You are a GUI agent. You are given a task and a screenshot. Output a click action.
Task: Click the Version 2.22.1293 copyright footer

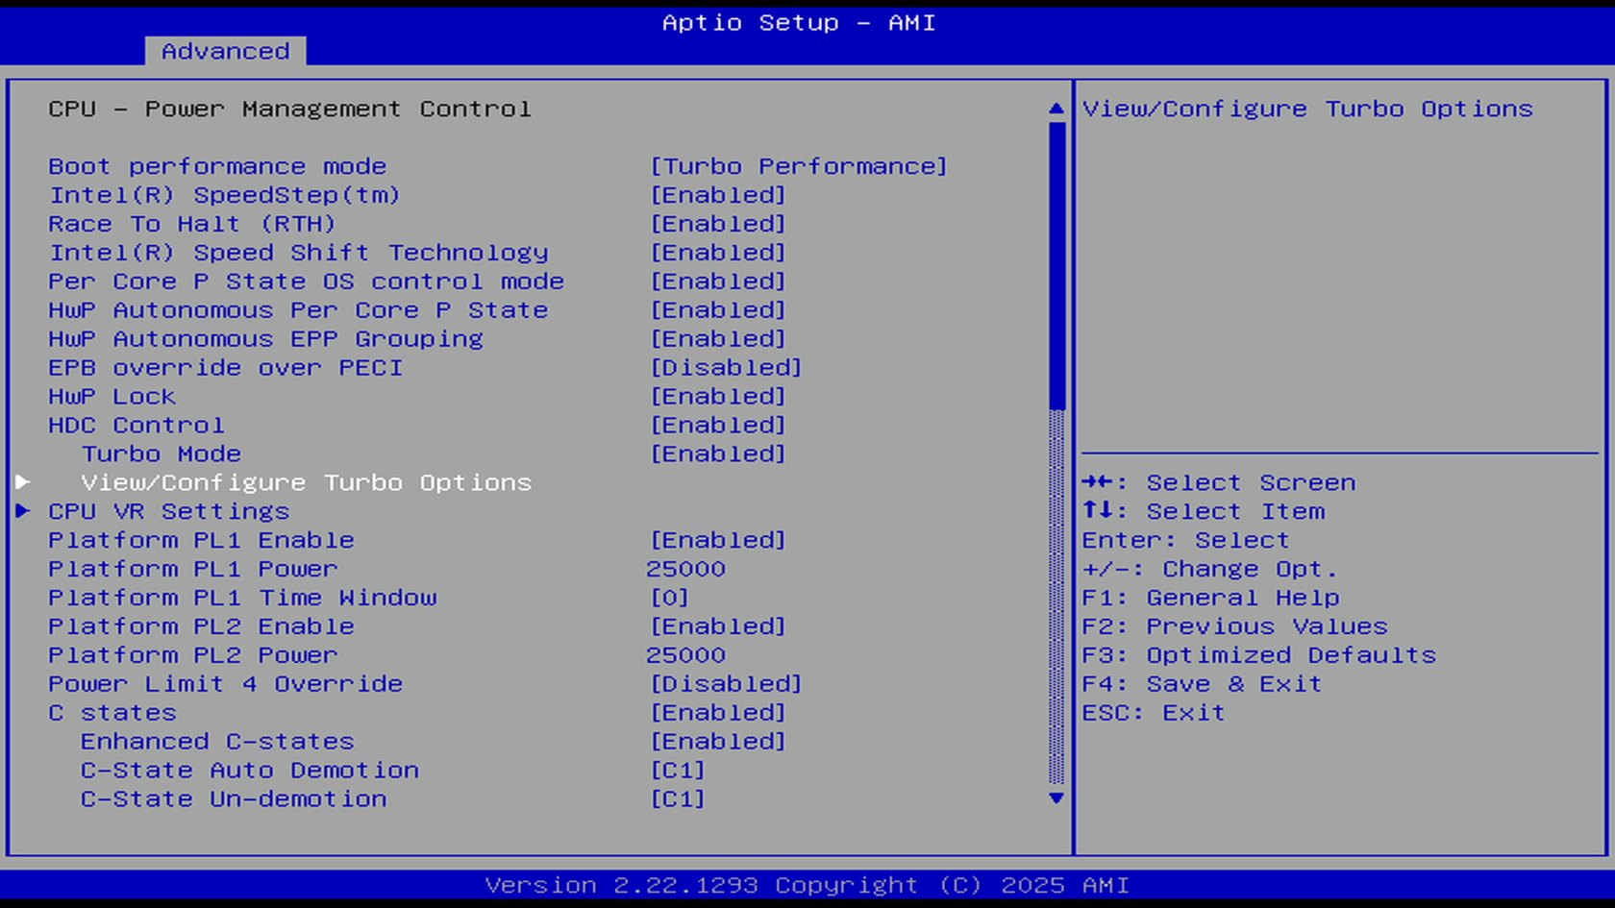click(x=807, y=885)
